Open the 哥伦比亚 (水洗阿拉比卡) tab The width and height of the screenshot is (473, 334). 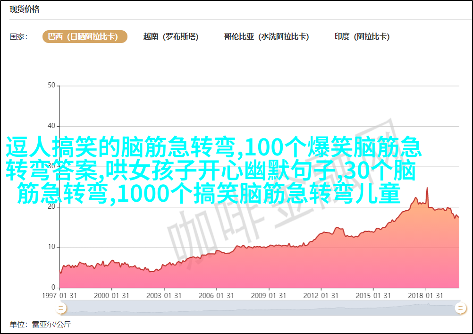coord(266,37)
